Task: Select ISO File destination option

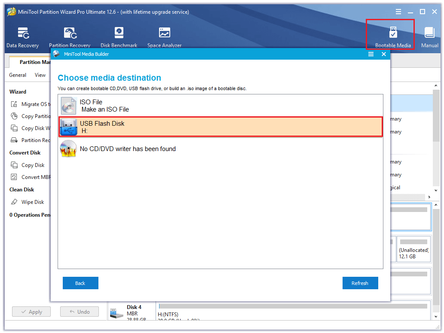Action: [x=220, y=106]
